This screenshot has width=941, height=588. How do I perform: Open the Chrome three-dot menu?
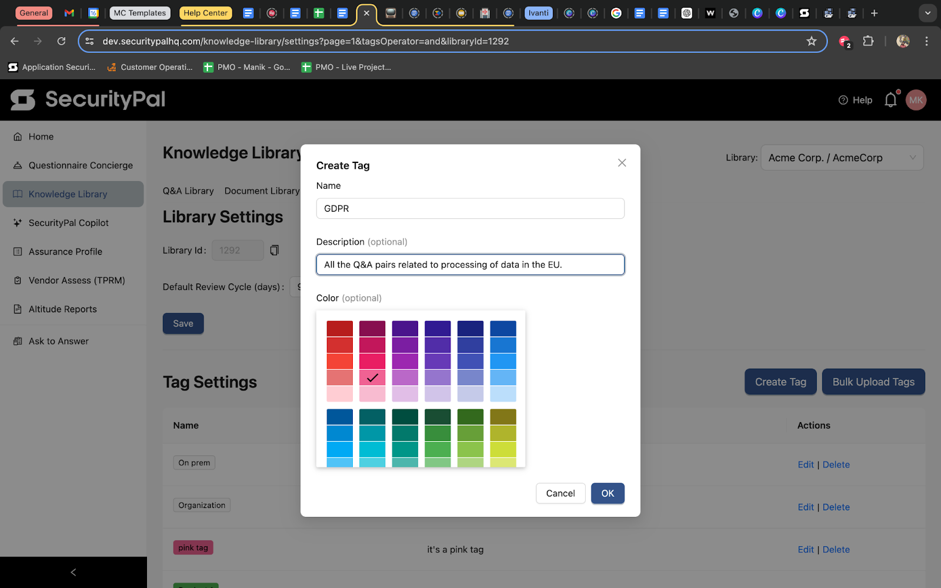pyautogui.click(x=926, y=41)
